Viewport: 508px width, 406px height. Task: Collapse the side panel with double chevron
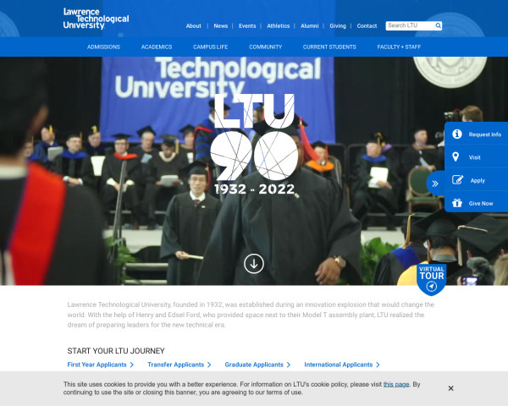coord(435,183)
